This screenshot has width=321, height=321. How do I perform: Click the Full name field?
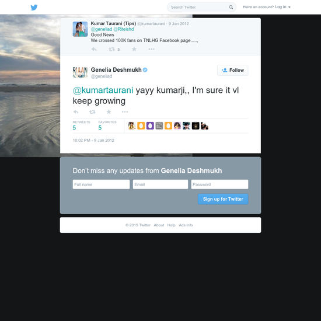101,184
